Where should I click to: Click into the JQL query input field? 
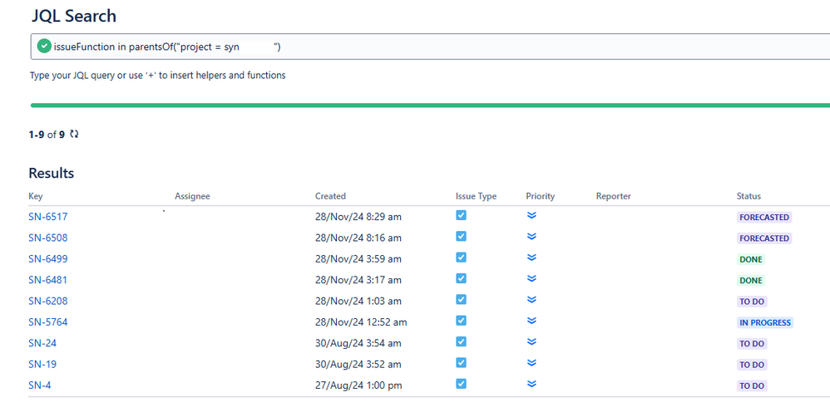pyautogui.click(x=430, y=47)
